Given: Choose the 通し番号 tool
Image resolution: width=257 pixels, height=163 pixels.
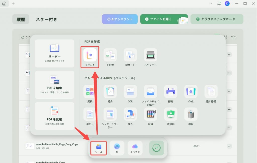Looking at the screenshot, I should pos(211,94).
